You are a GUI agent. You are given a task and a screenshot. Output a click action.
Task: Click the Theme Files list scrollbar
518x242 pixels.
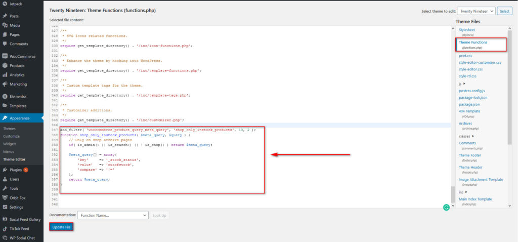(x=510, y=88)
